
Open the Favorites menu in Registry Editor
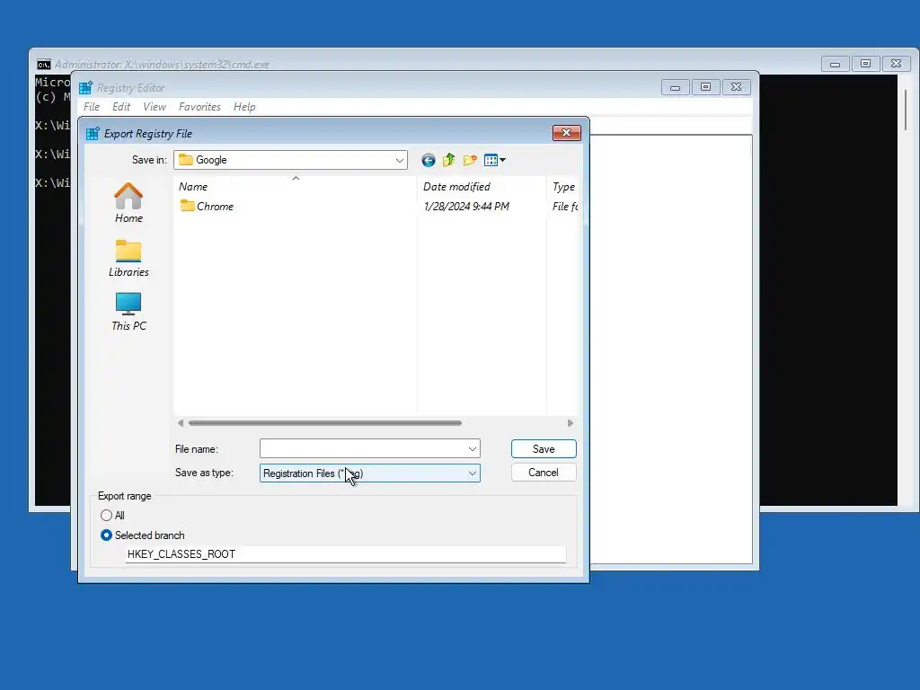(x=199, y=107)
